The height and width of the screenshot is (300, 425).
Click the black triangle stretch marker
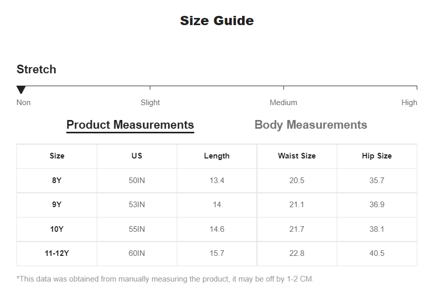click(21, 90)
